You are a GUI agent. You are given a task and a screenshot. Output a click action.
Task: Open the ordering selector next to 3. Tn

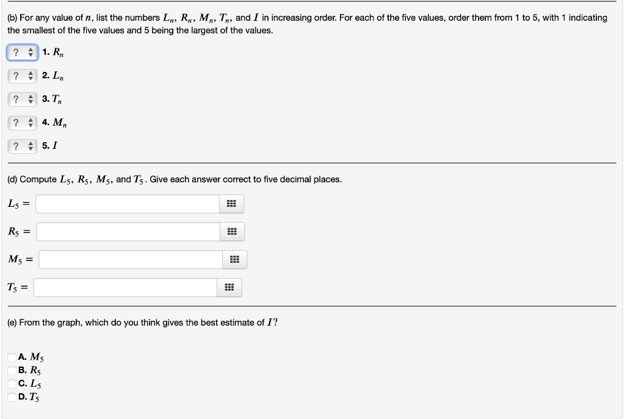[22, 99]
